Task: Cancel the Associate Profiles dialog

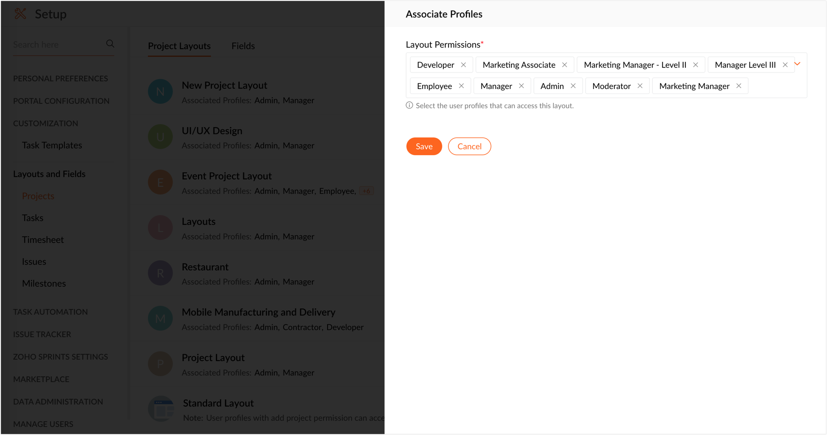Action: (x=470, y=146)
